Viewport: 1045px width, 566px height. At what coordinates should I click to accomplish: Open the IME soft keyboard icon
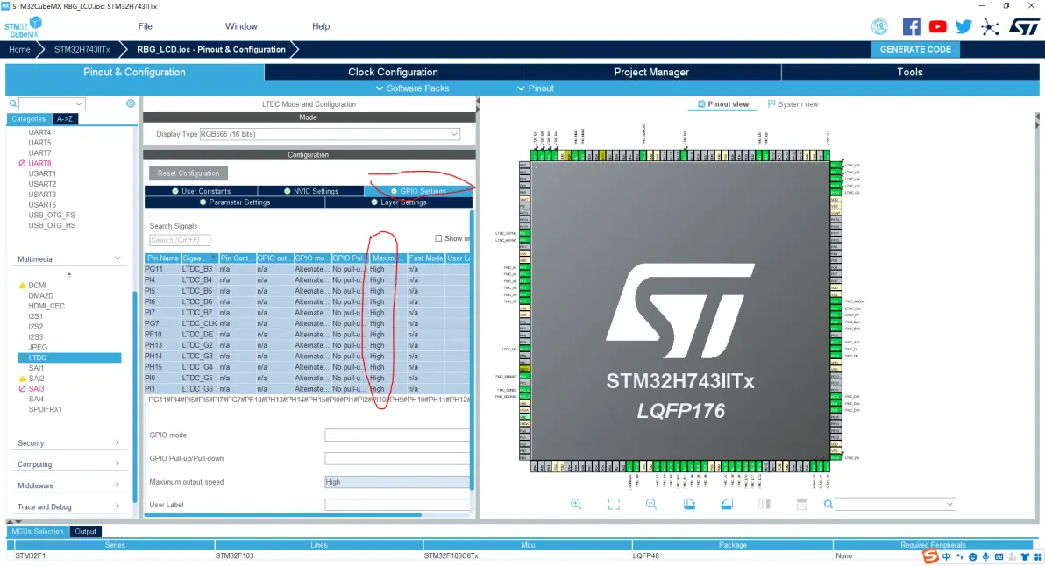tap(999, 556)
